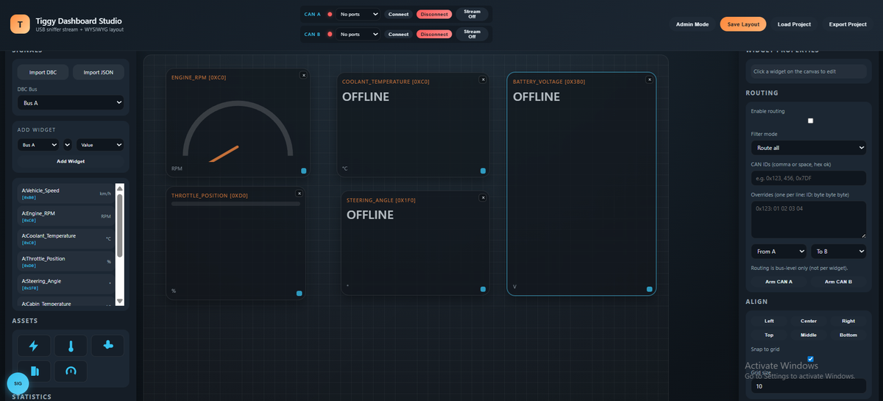This screenshot has width=883, height=401.
Task: Open the CAN B ports dropdown
Action: (358, 34)
